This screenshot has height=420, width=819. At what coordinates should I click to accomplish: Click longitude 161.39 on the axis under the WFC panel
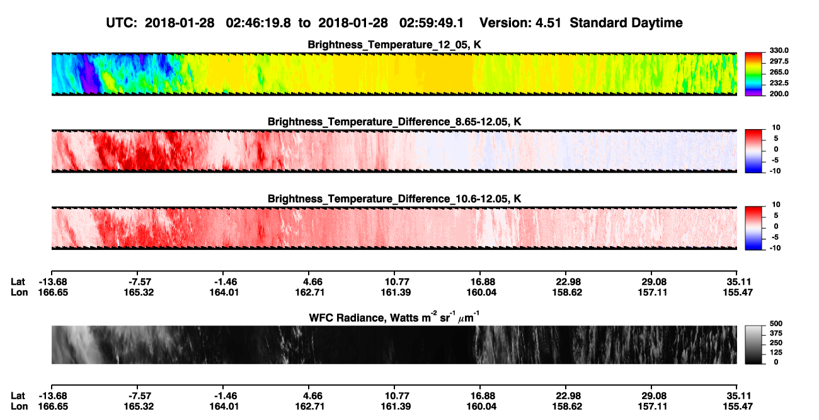[x=396, y=406]
